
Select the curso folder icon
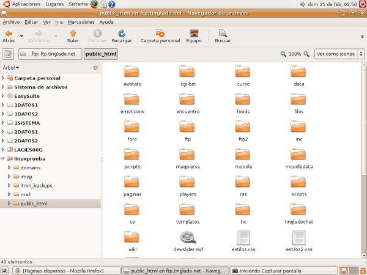point(243,71)
